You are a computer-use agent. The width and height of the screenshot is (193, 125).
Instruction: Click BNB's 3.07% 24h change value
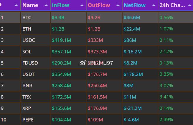(x=166, y=86)
